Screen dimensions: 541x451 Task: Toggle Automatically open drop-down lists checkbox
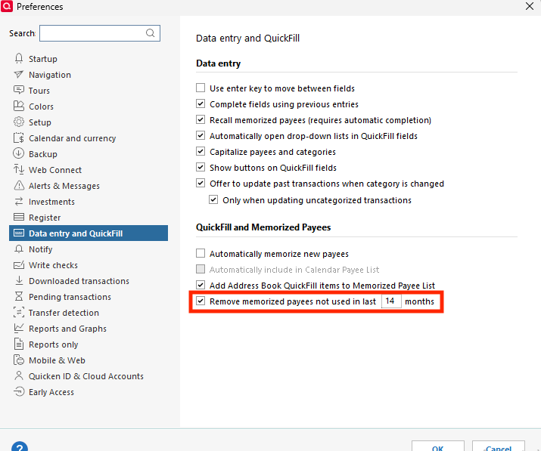coord(201,135)
